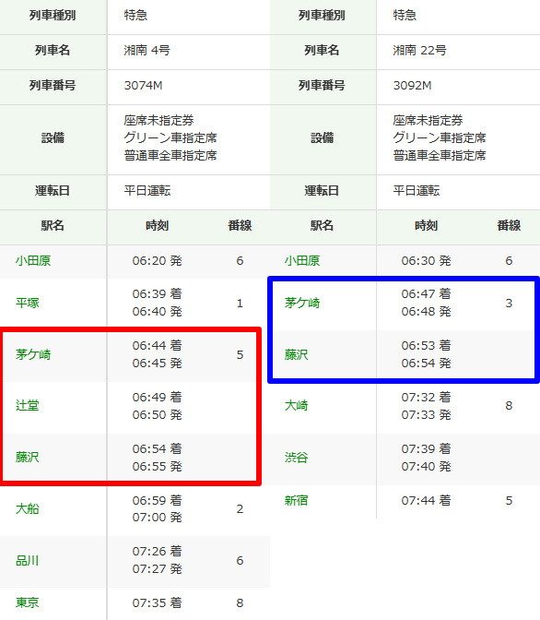
Task: Click 06:49 着 time for 辻堂
Action: click(158, 397)
